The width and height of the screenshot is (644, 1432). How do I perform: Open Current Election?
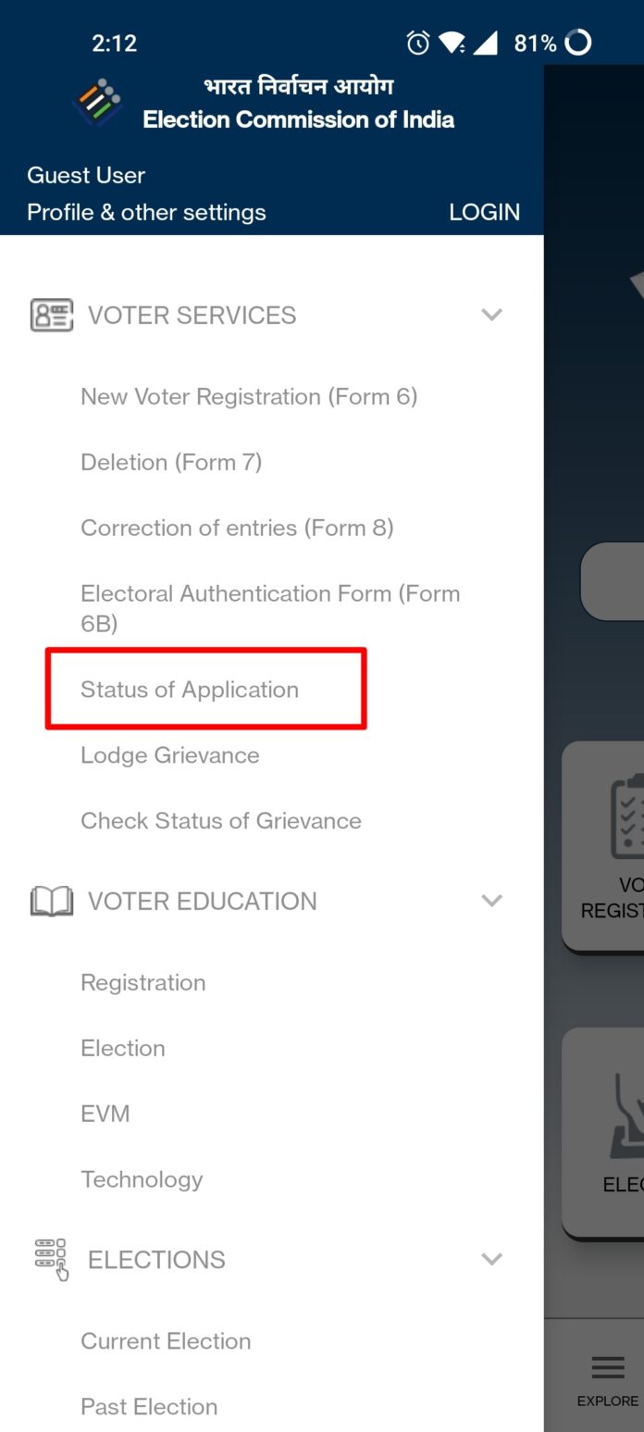[x=166, y=1340]
